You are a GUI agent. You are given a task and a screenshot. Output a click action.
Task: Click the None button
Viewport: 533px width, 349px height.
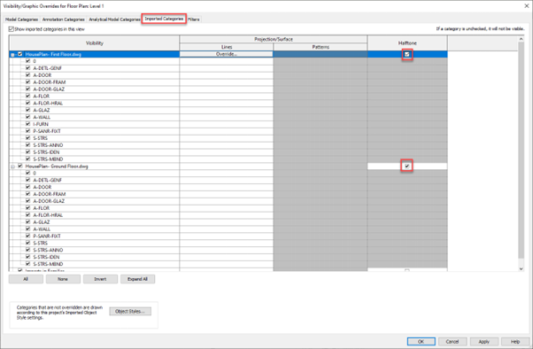63,279
